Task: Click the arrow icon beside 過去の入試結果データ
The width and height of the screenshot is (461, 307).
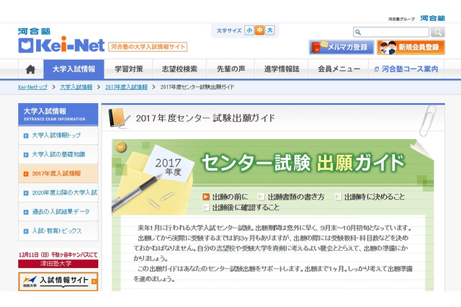Action: (x=26, y=212)
